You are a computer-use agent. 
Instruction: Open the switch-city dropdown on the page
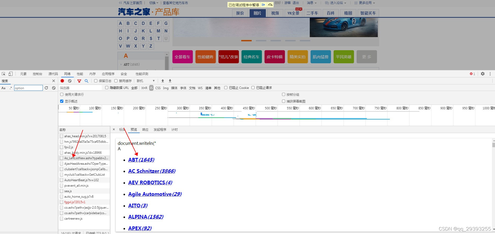pos(154,3)
